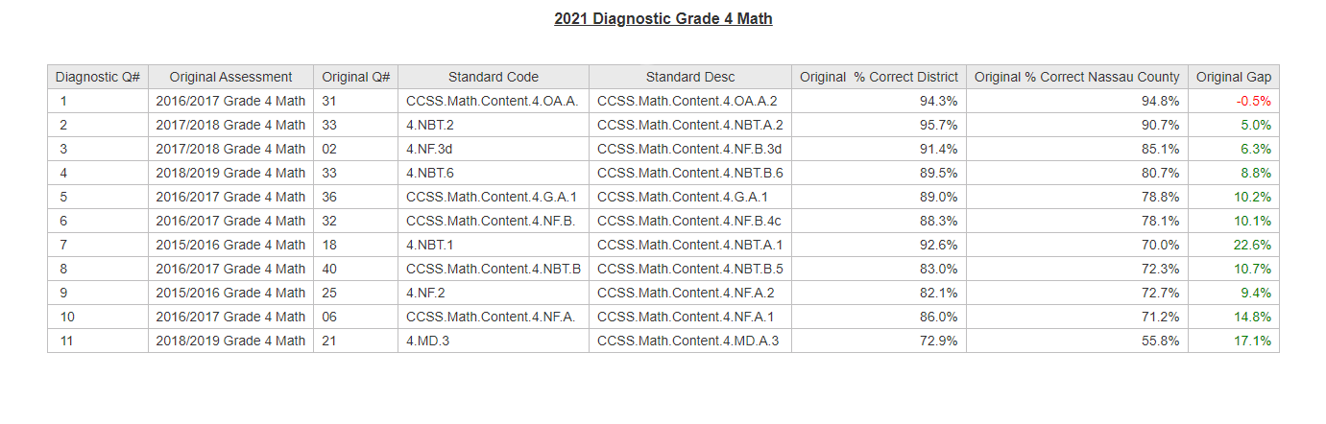Select the Original Gap column header
Viewport: 1326px width, 424px height.
(1234, 77)
